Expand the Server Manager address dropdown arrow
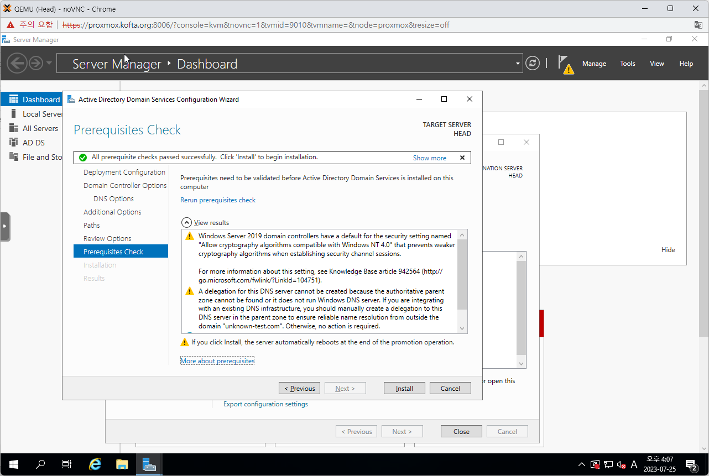The image size is (709, 476). [518, 64]
